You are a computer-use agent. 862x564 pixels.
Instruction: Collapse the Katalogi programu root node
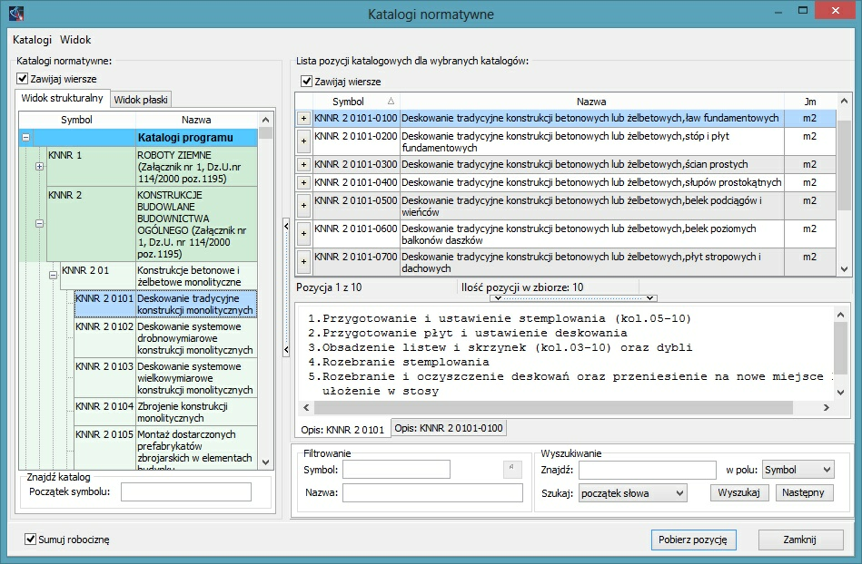pos(25,138)
